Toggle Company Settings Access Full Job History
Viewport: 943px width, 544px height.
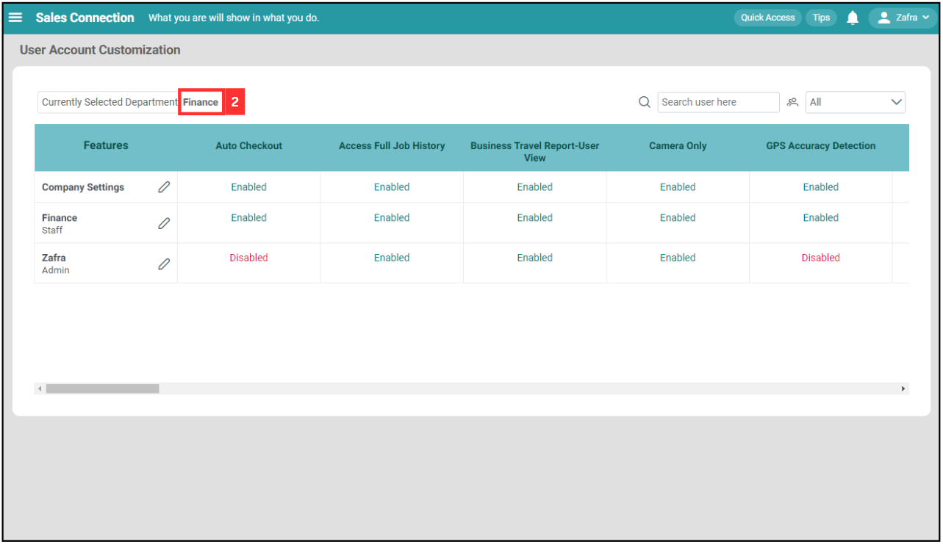[x=392, y=187]
